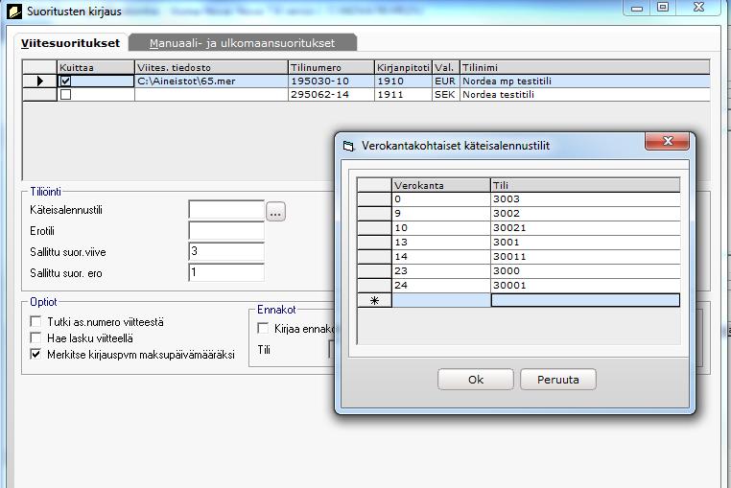
Task: Click the Tilinimi column header
Action: pyautogui.click(x=585, y=67)
